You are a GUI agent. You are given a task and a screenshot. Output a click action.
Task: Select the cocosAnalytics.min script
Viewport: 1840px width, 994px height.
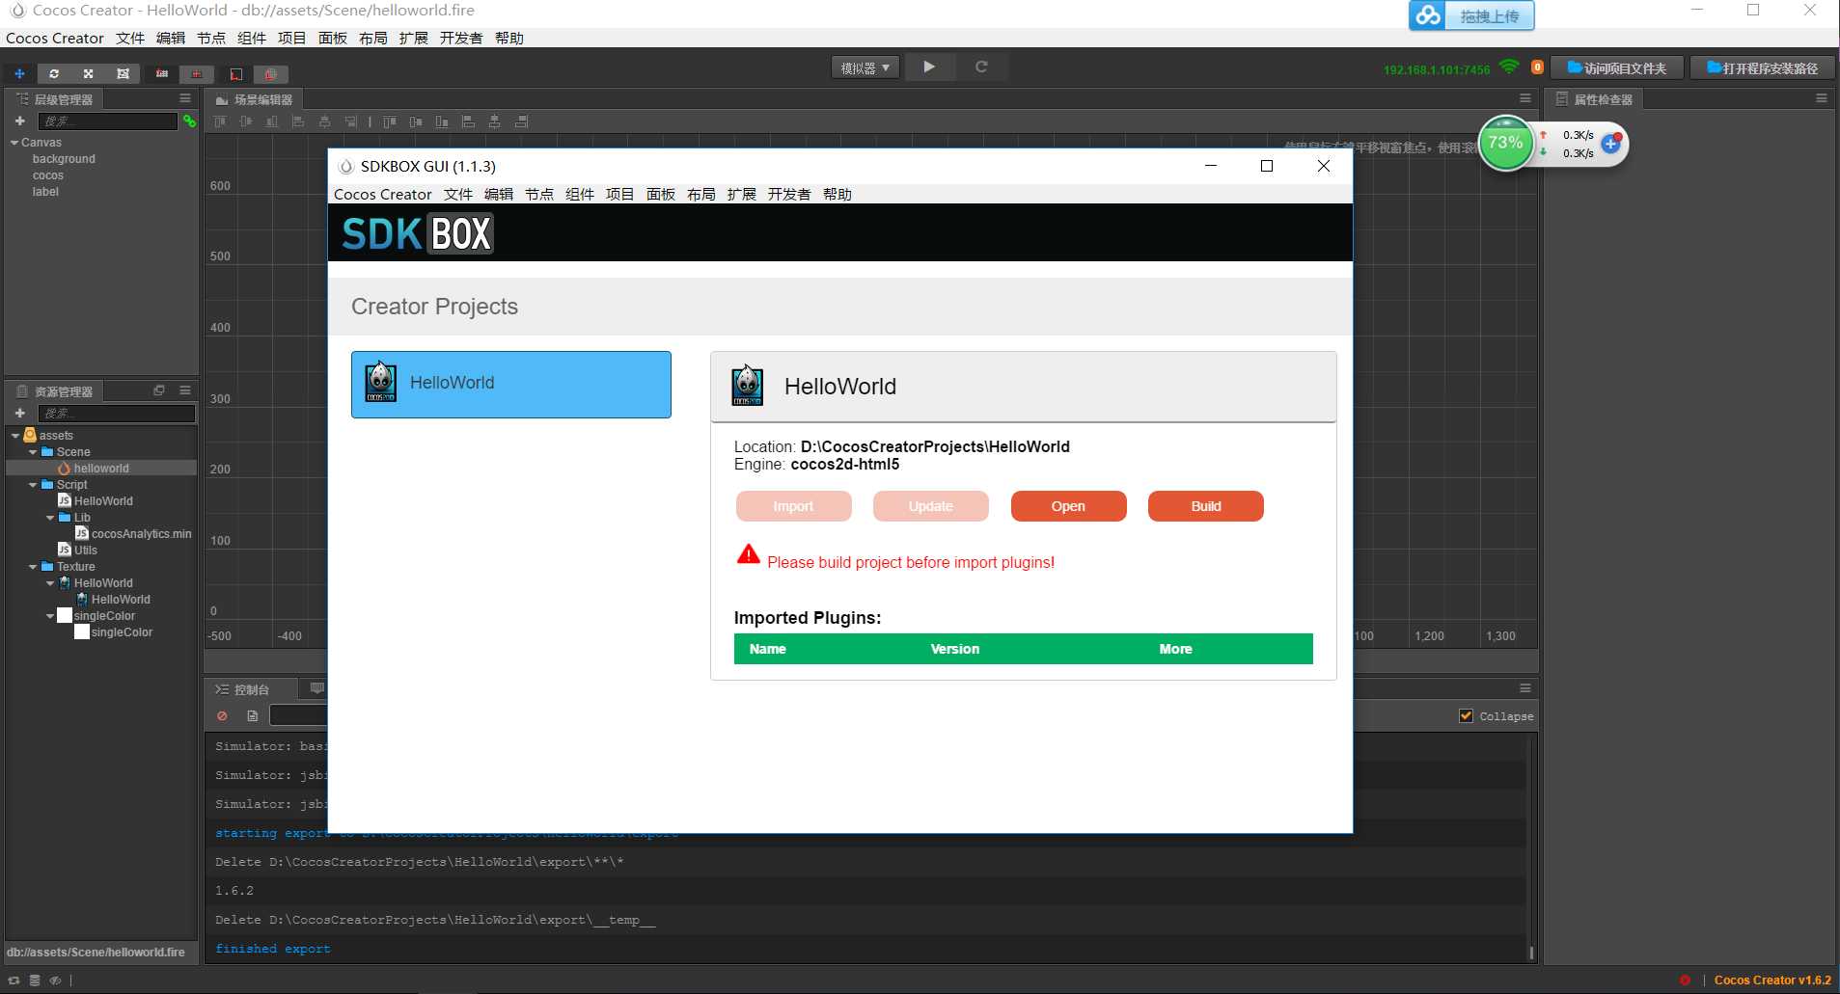pyautogui.click(x=132, y=534)
